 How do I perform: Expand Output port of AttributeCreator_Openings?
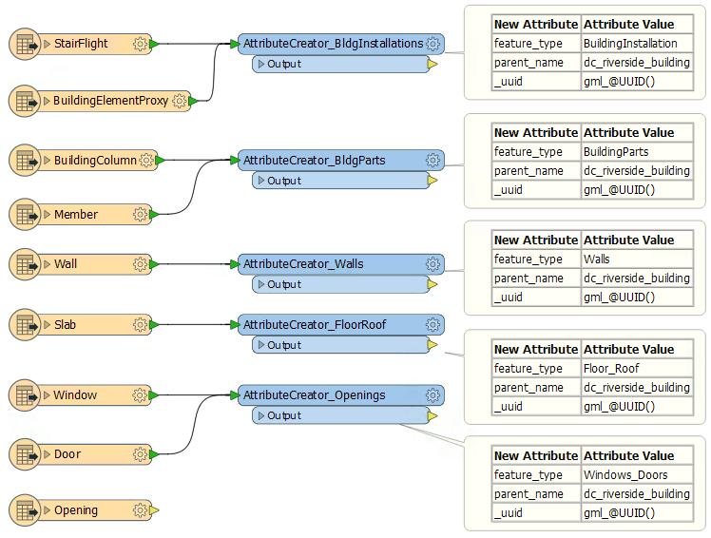[x=260, y=415]
